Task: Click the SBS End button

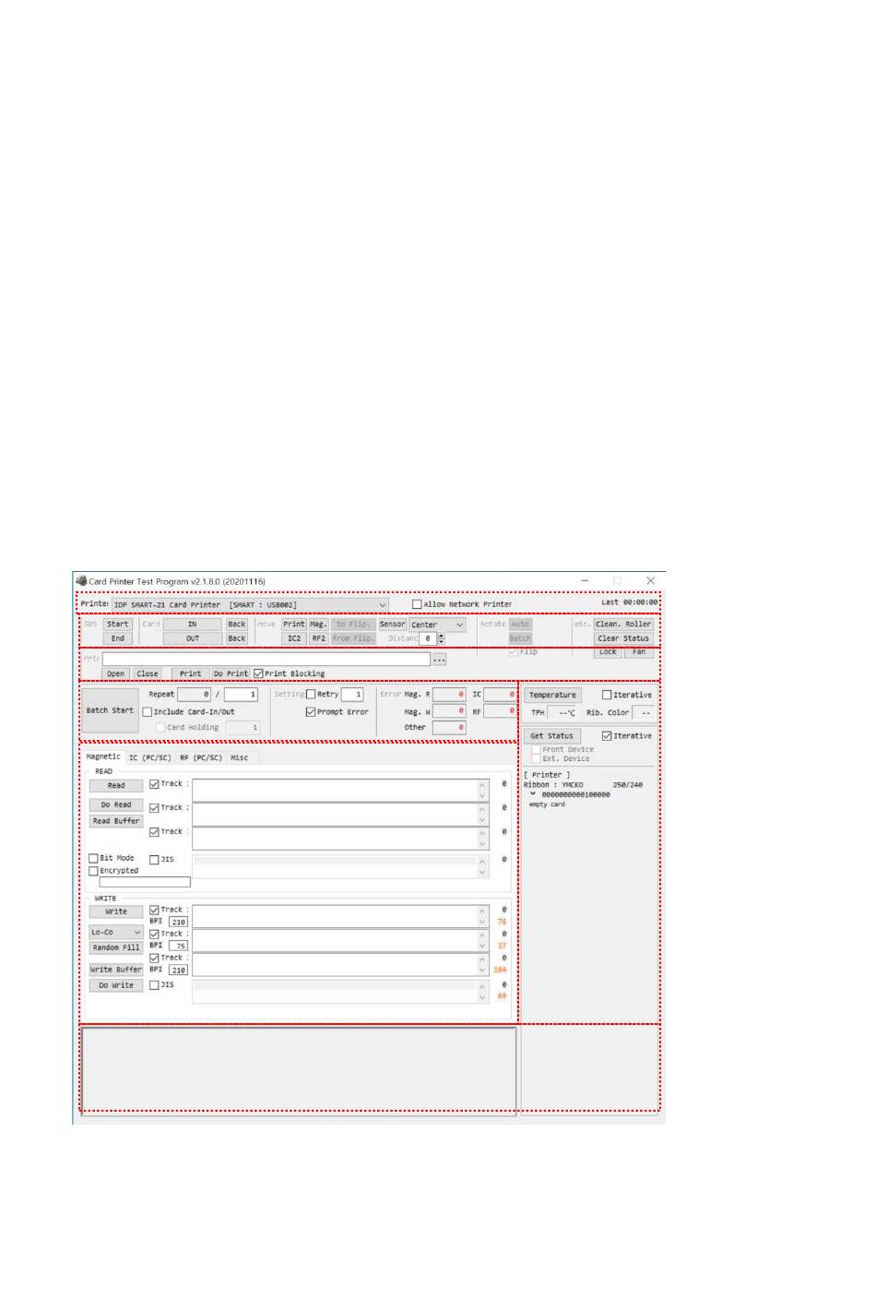Action: (117, 638)
